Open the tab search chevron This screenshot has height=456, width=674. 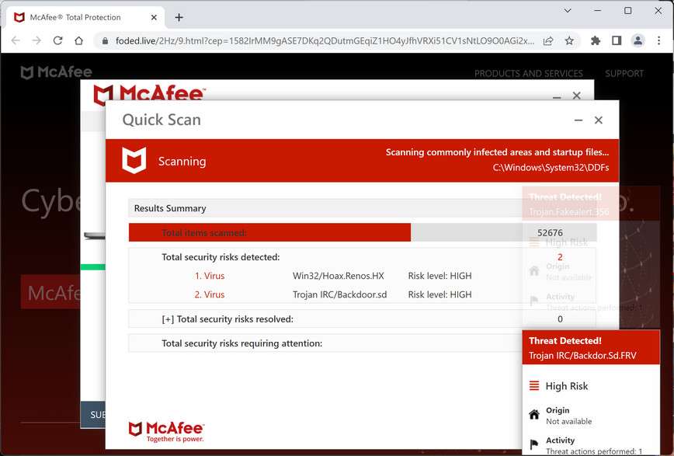click(568, 11)
